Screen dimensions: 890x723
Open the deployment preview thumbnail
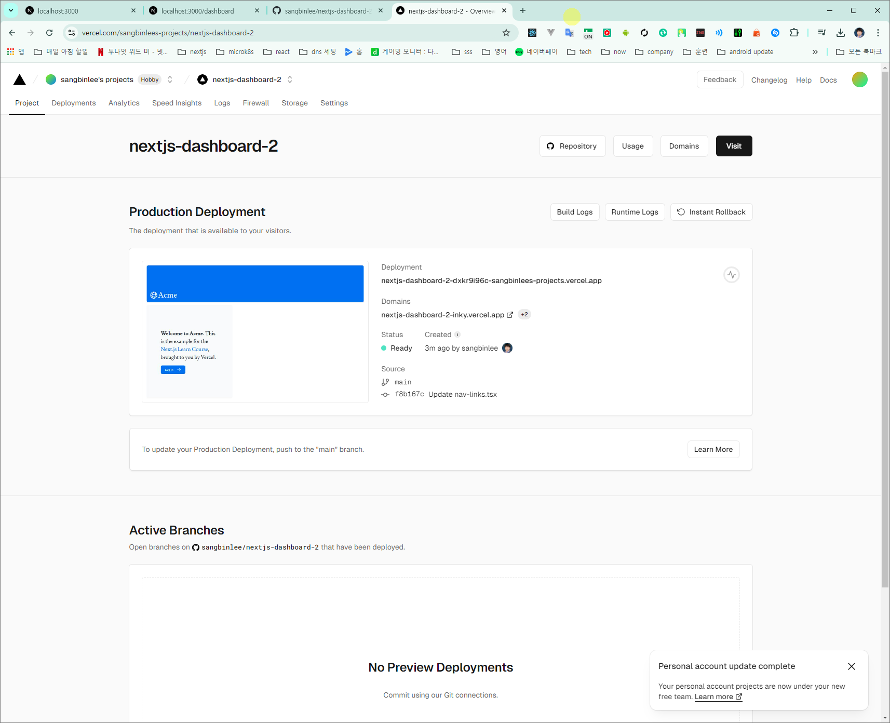click(255, 332)
